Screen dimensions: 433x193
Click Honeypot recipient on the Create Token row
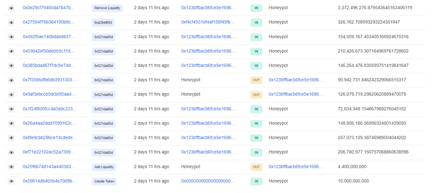(278, 181)
